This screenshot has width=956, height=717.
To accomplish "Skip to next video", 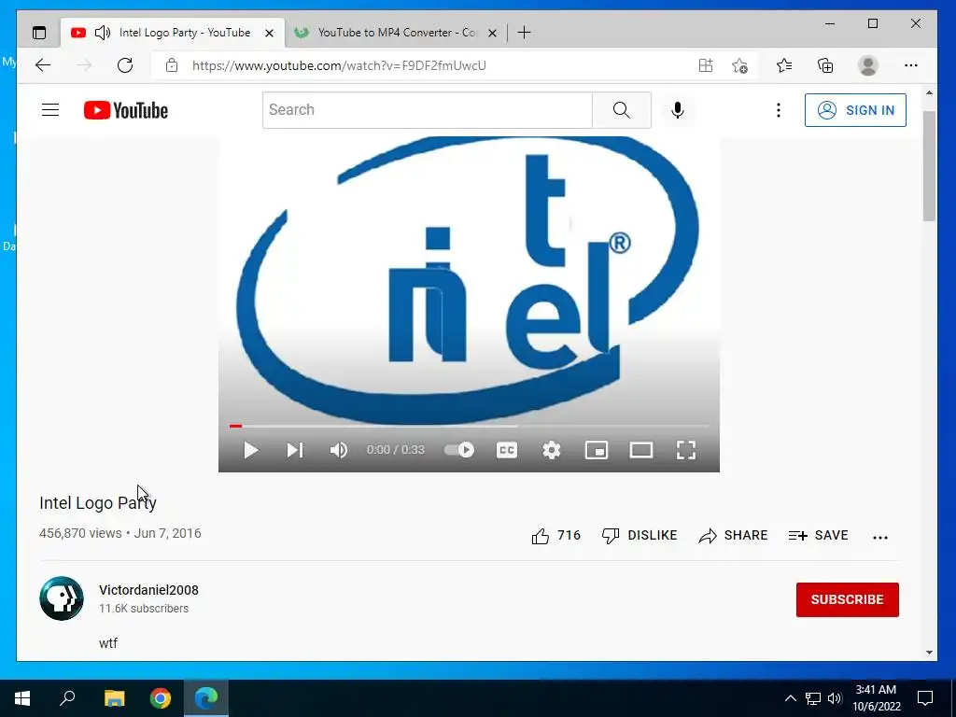I will [294, 450].
